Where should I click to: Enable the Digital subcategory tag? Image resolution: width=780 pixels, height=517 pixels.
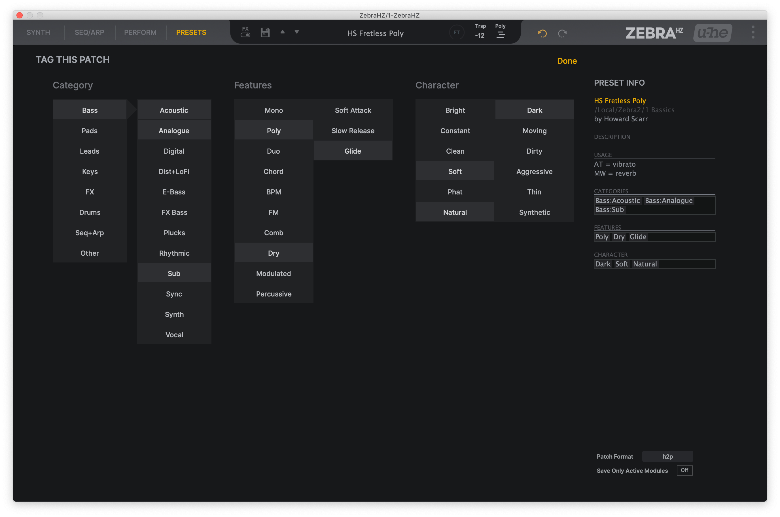coord(174,151)
